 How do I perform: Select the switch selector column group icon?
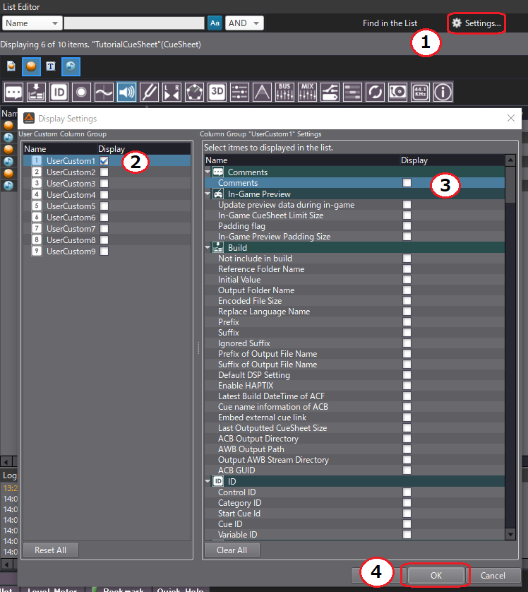[x=330, y=92]
